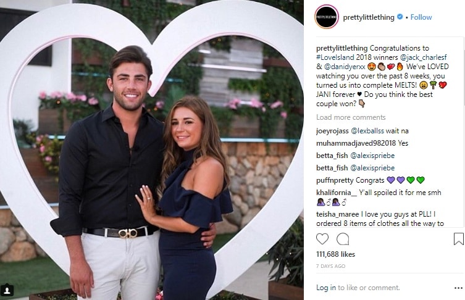The image size is (465, 300).
Task: Show tagged people icon on photo
Action: pyautogui.click(x=7, y=290)
